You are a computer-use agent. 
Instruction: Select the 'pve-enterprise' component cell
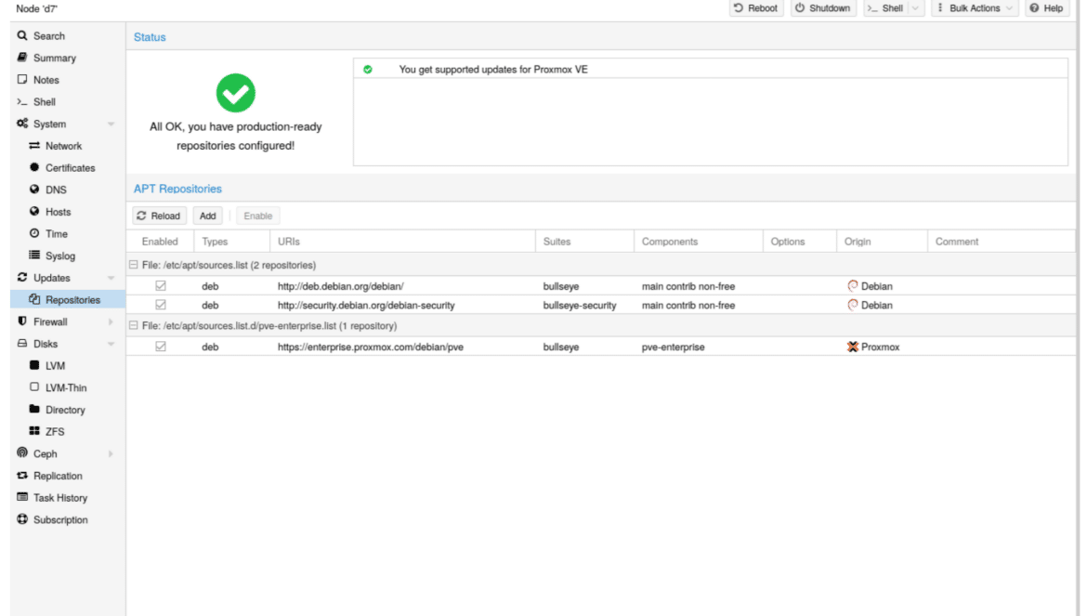tap(674, 347)
